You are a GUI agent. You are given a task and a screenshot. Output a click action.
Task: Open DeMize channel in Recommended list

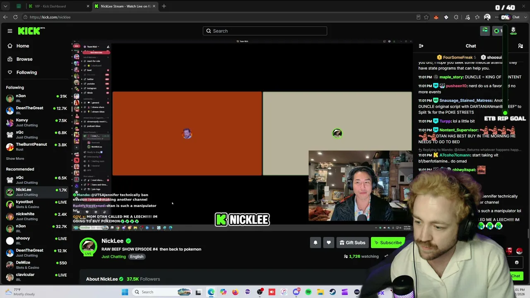[36, 265]
